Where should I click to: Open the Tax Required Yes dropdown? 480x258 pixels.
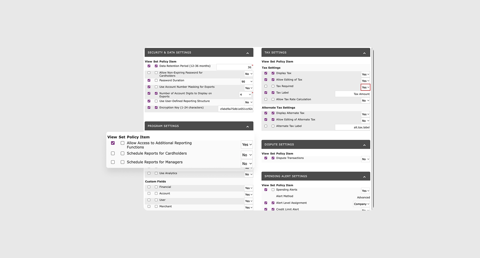tap(365, 87)
